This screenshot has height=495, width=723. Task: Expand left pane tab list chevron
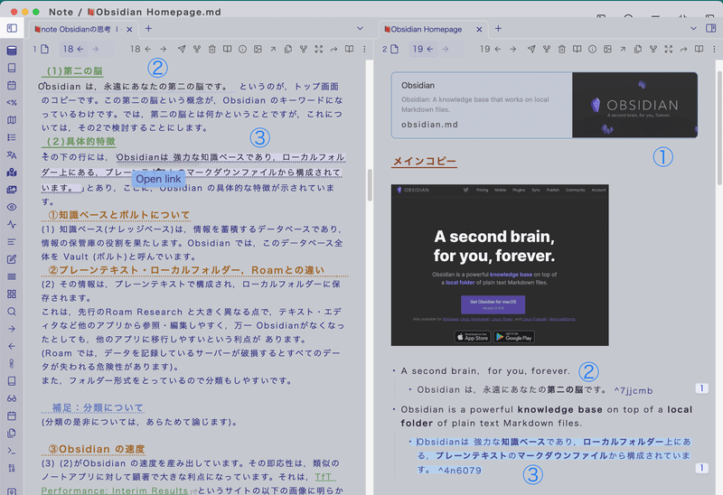tap(360, 29)
